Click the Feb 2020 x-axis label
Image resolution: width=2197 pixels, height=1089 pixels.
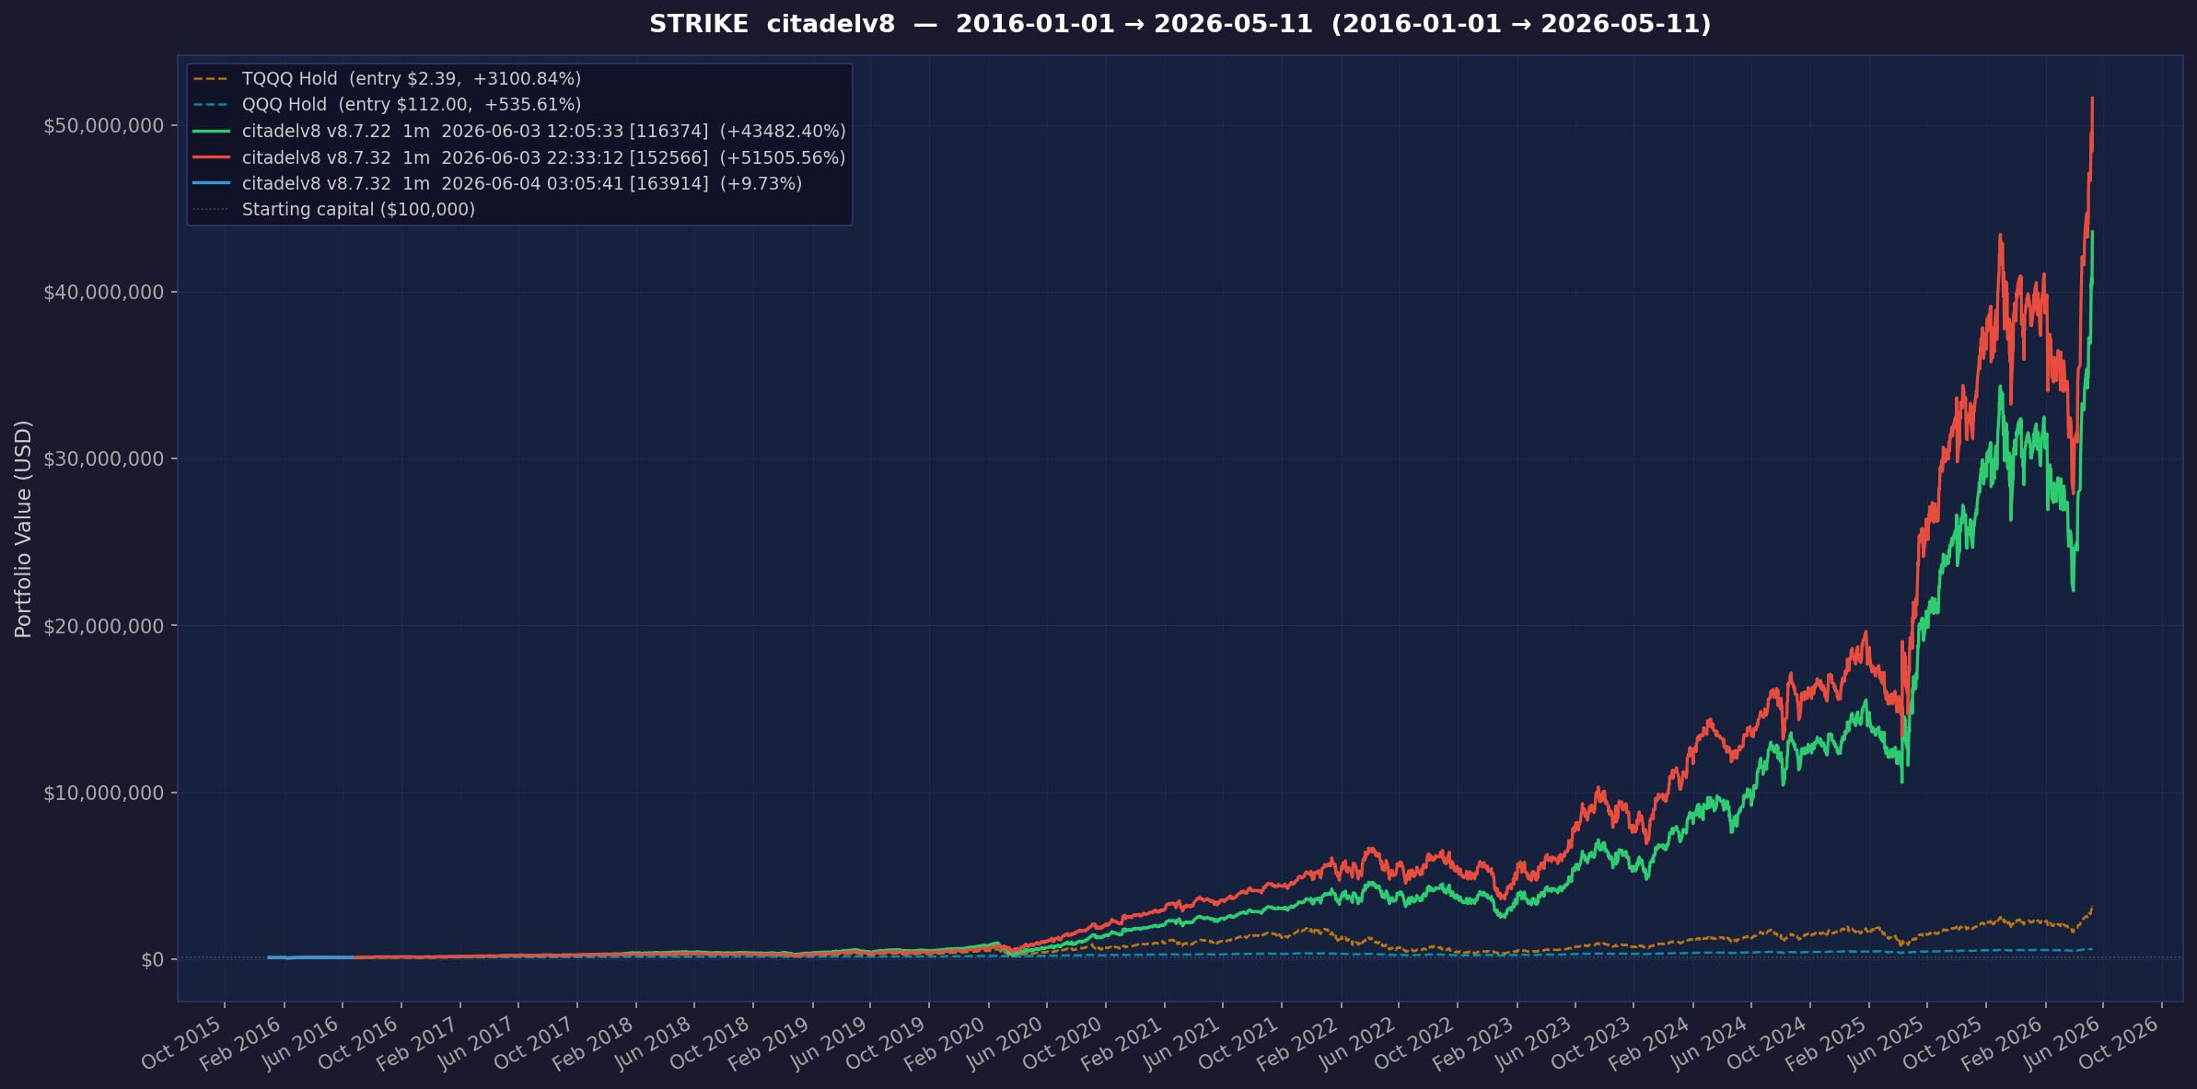946,1042
